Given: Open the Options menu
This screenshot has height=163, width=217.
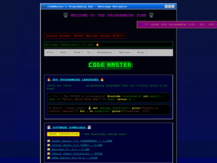Looking at the screenshot, I should [124, 52].
